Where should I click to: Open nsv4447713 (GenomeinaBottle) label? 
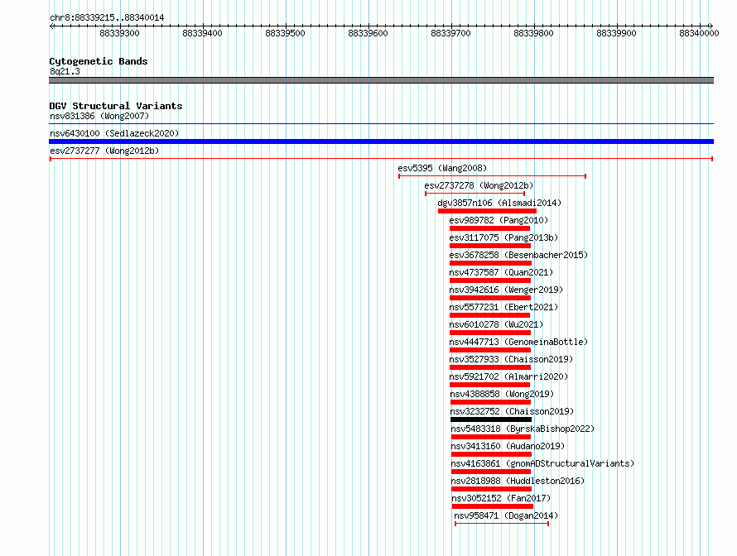pyautogui.click(x=518, y=342)
